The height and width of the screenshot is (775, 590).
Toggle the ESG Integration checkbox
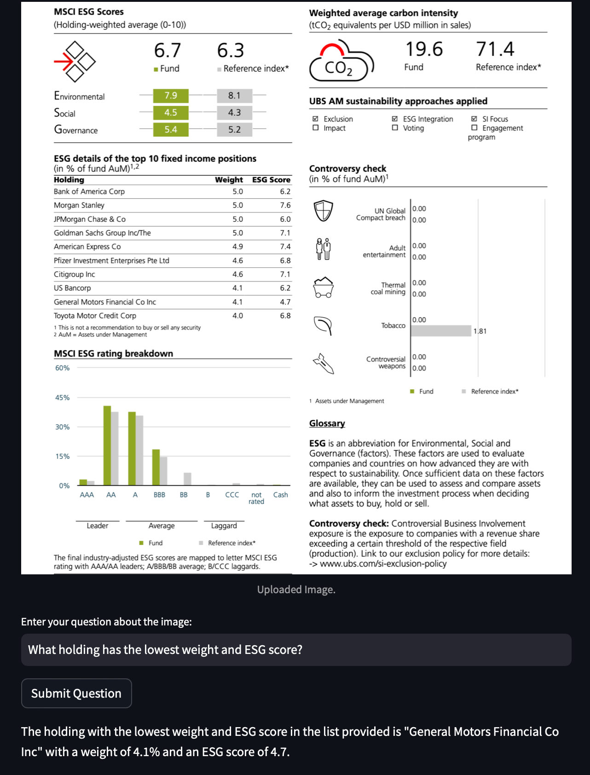point(395,119)
